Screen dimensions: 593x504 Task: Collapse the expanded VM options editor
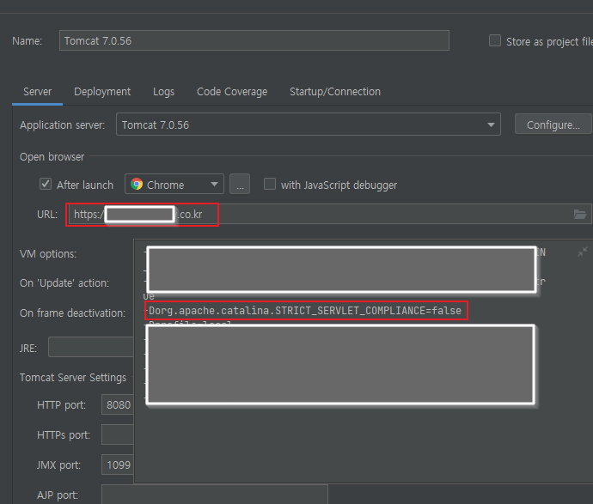pyautogui.click(x=583, y=252)
